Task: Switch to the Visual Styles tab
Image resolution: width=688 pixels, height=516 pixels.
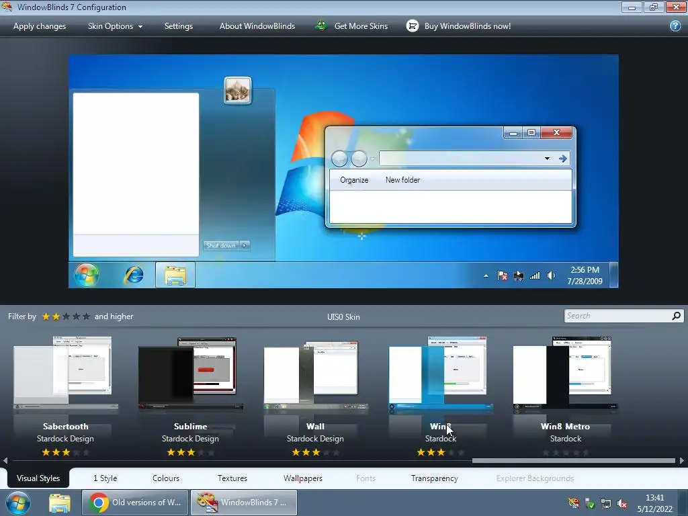Action: tap(38, 478)
